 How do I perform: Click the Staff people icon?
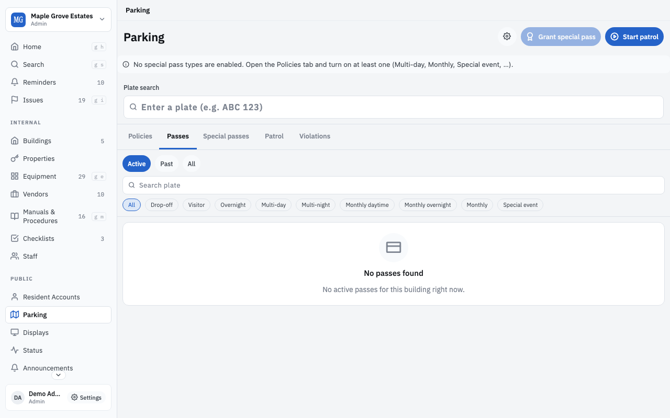15,256
